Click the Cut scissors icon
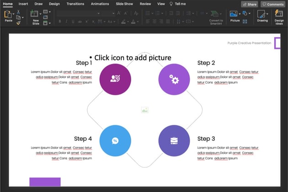 coord(19,12)
